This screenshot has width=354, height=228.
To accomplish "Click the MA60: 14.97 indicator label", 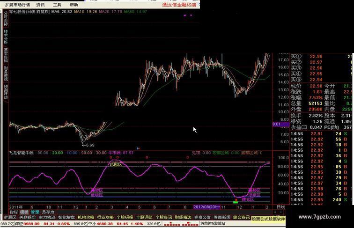I will (135, 12).
